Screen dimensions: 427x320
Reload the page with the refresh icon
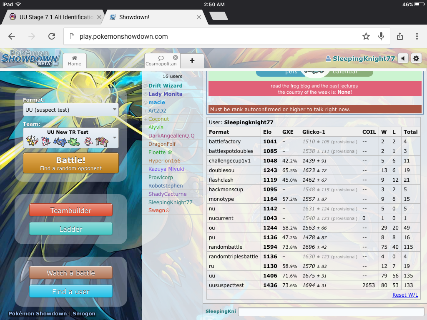point(52,36)
